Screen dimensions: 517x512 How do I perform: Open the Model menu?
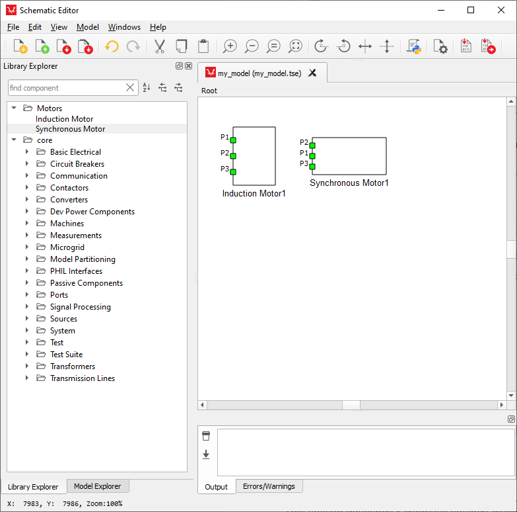click(88, 27)
